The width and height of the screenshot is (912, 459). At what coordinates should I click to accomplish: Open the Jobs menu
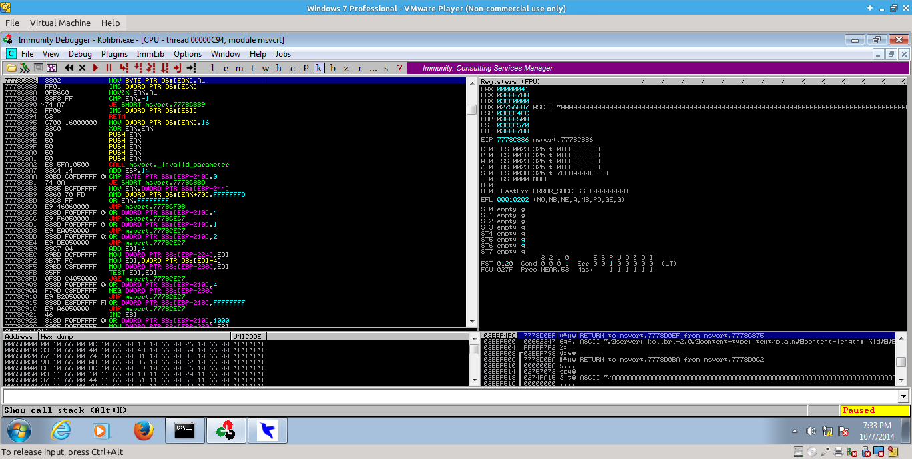coord(283,54)
